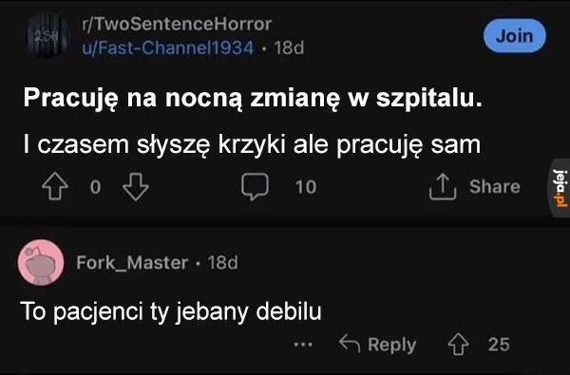Upvote the hospital night shift post

[x=55, y=186]
